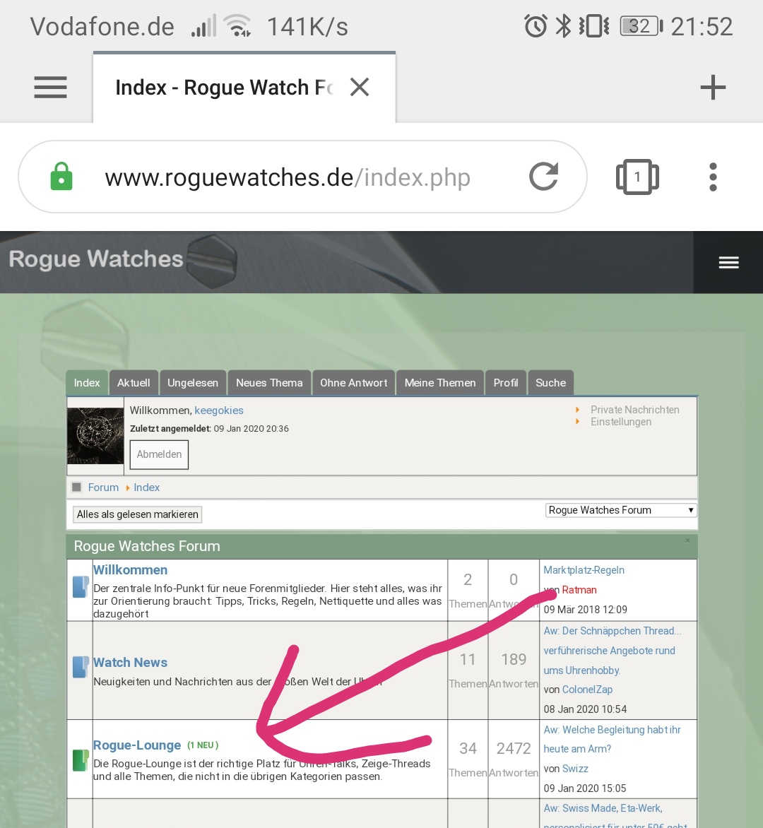
Task: Switch to the Ungelesen tab
Action: 192,383
